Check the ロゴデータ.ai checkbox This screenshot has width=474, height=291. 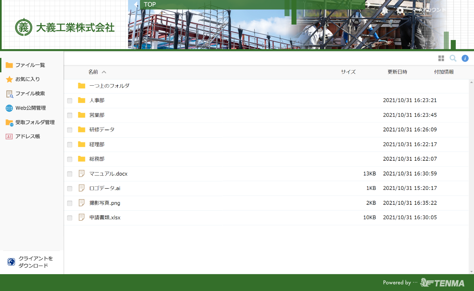tap(69, 189)
